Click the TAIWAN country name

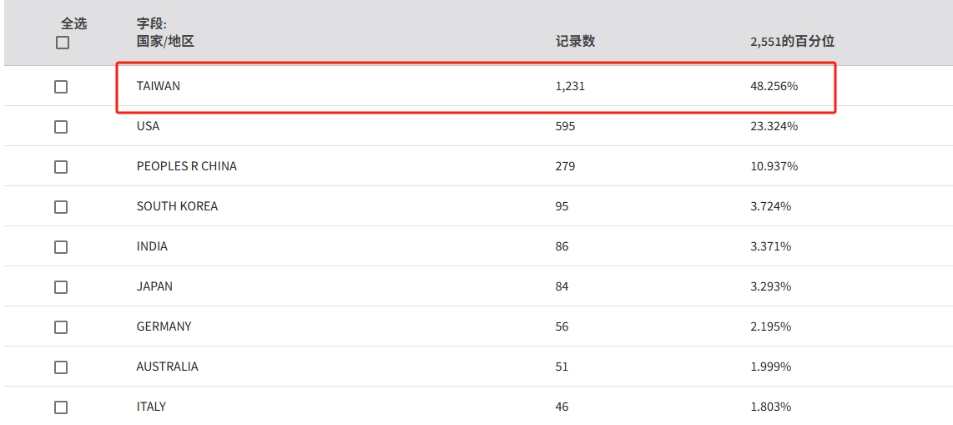coord(159,86)
